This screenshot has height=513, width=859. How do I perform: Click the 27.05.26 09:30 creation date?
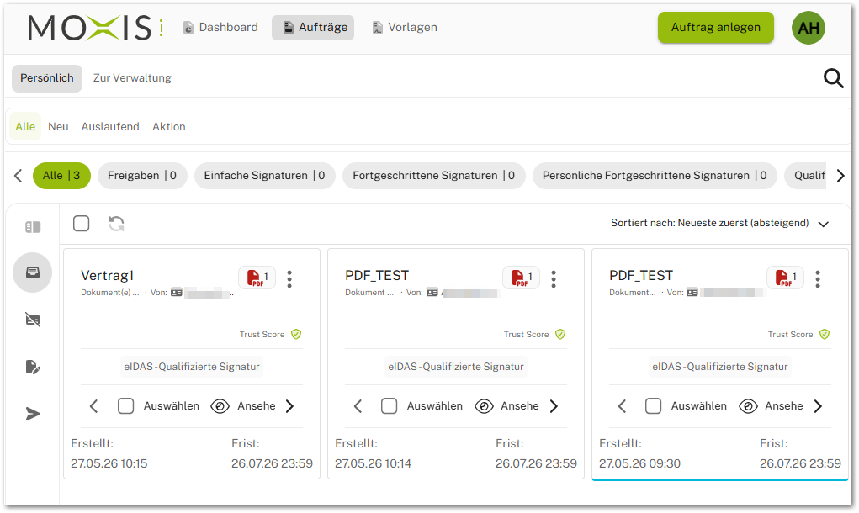coord(639,463)
